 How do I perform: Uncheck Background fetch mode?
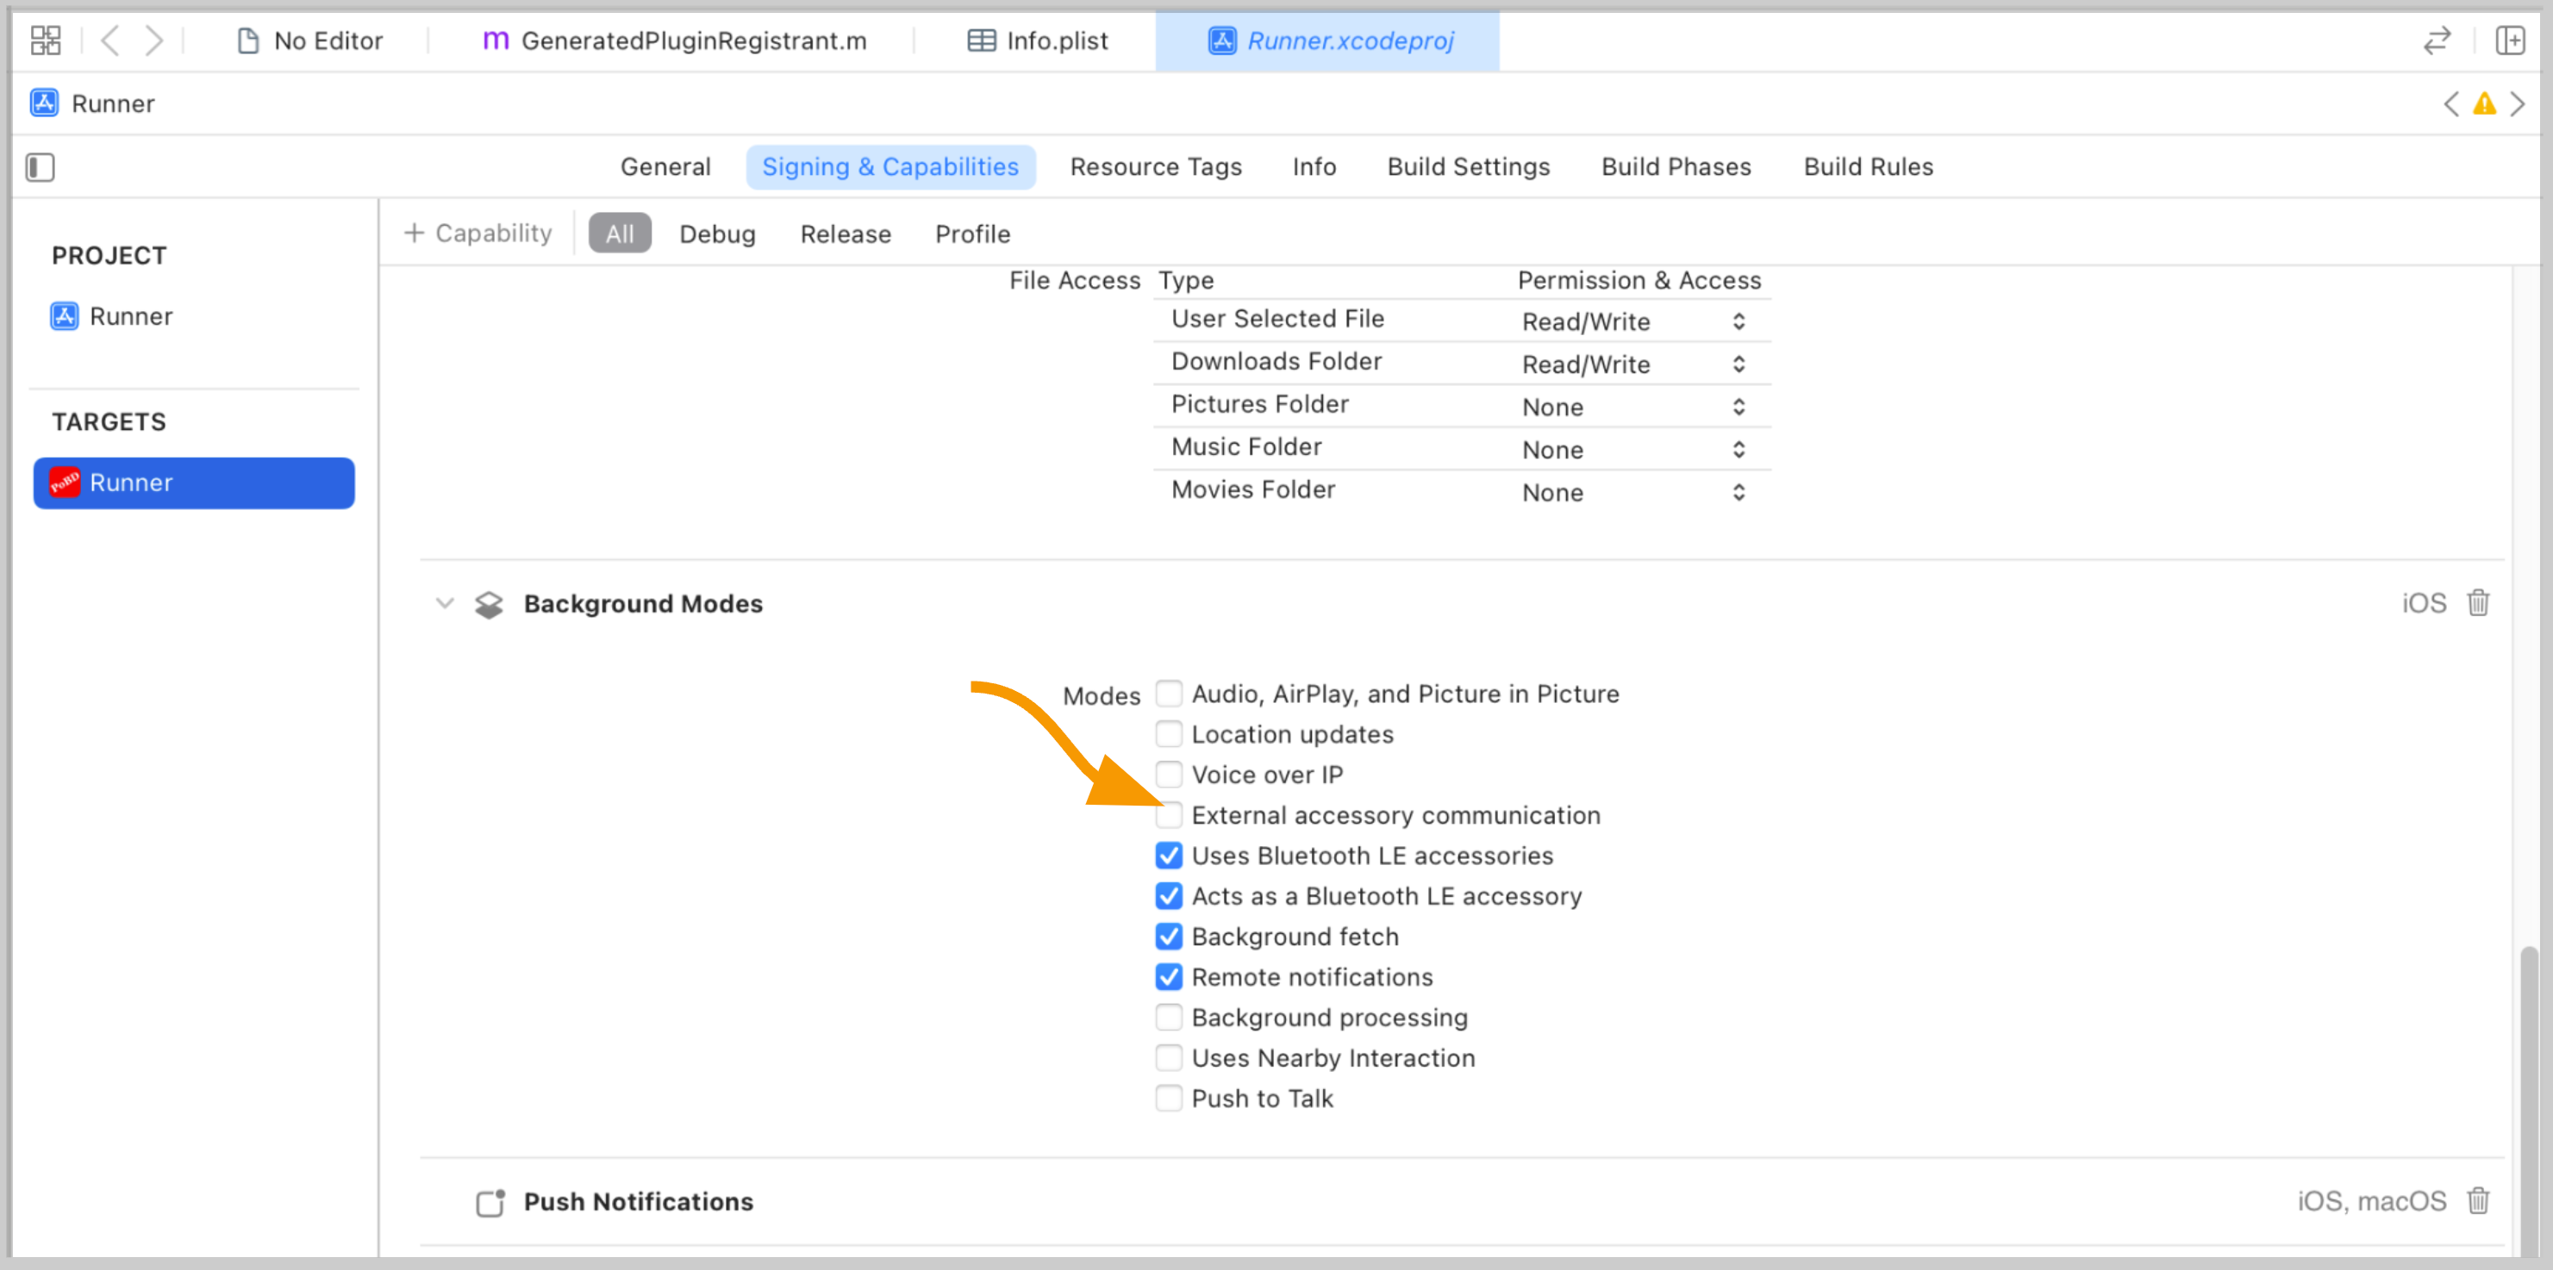tap(1169, 937)
